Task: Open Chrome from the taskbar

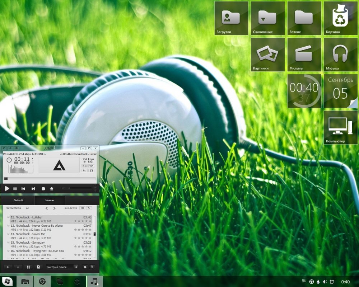Action: pos(42,281)
